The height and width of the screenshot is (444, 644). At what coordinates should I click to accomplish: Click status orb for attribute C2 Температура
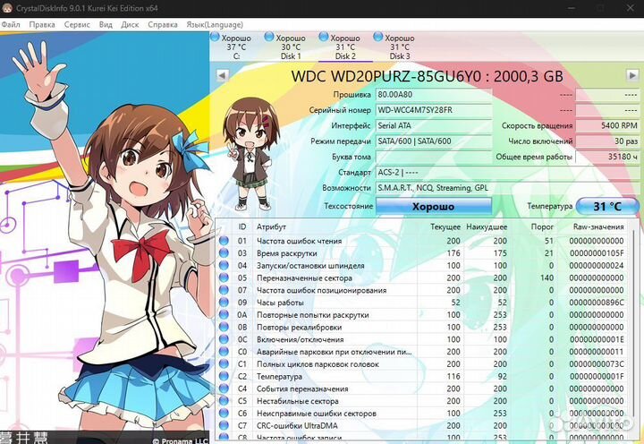(225, 377)
